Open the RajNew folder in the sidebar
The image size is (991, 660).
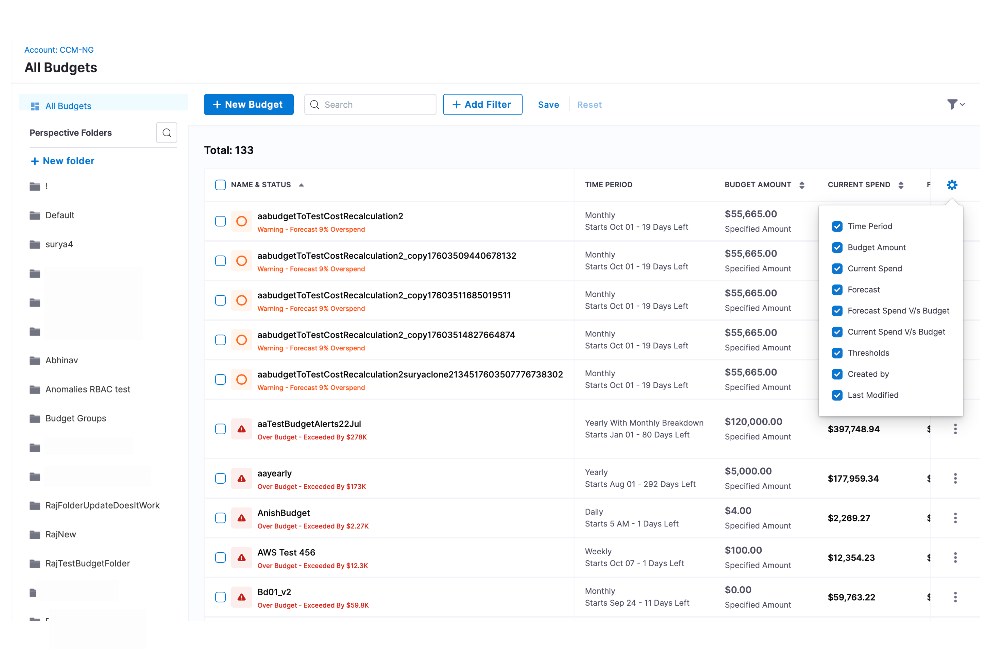coord(61,534)
